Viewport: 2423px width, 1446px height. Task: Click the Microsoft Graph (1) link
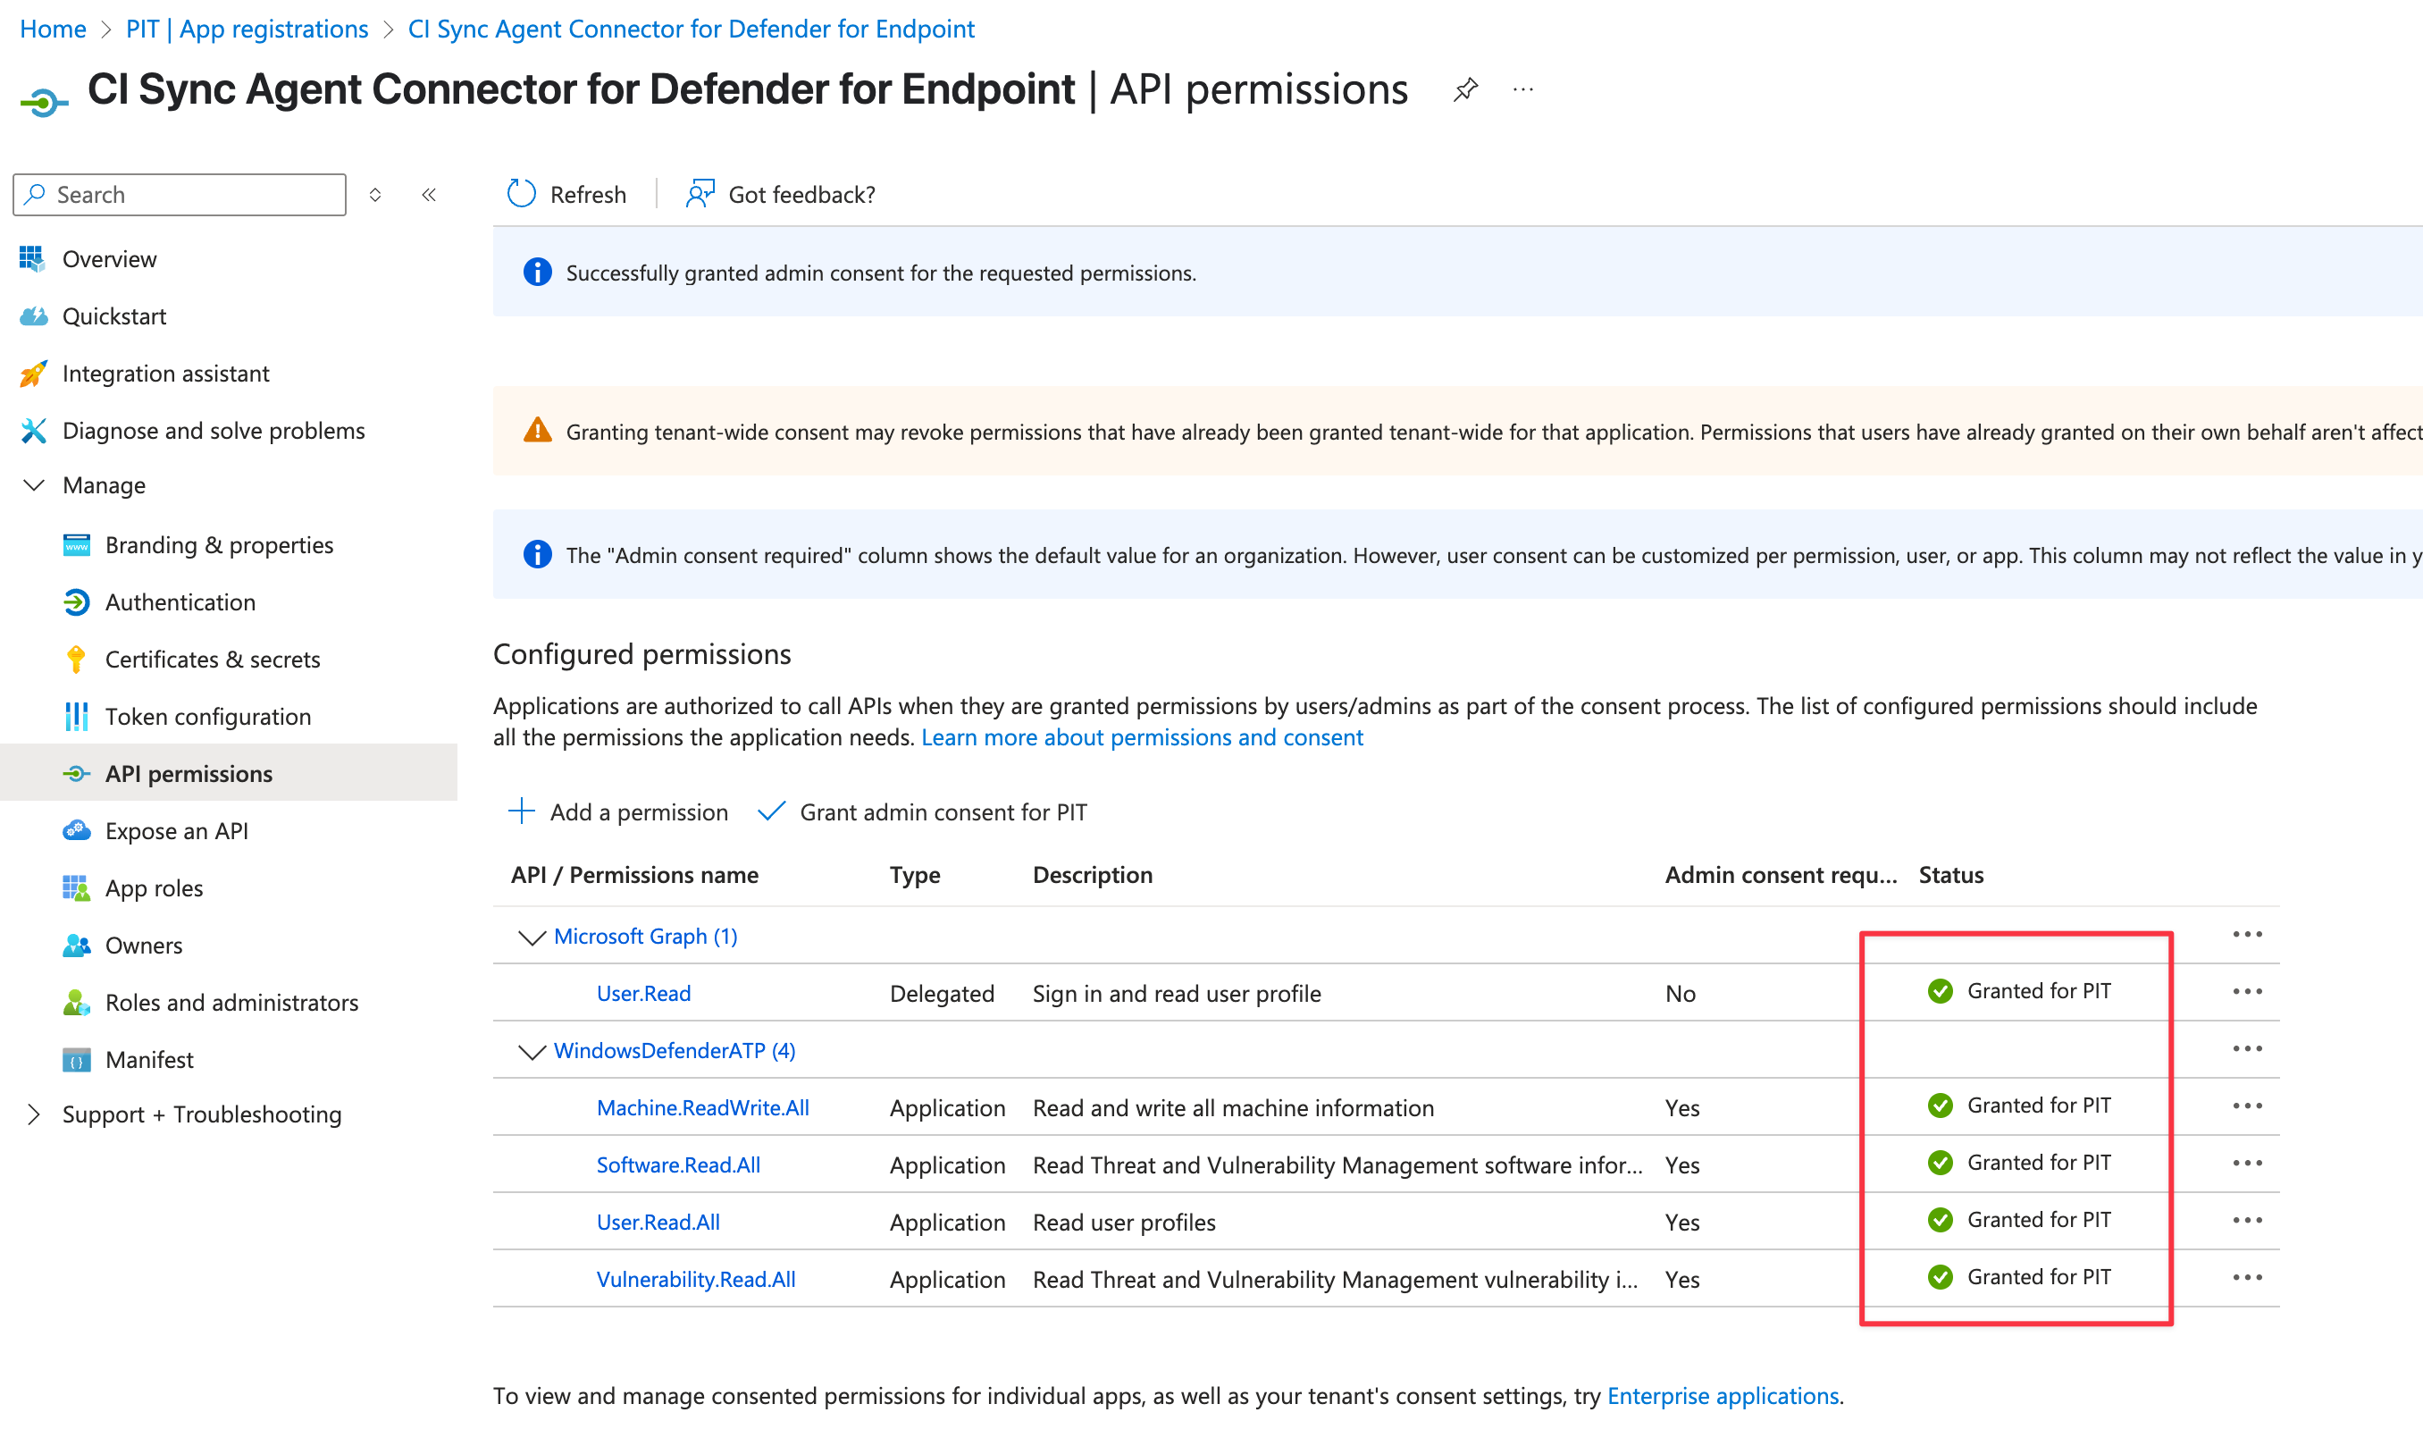coord(645,937)
